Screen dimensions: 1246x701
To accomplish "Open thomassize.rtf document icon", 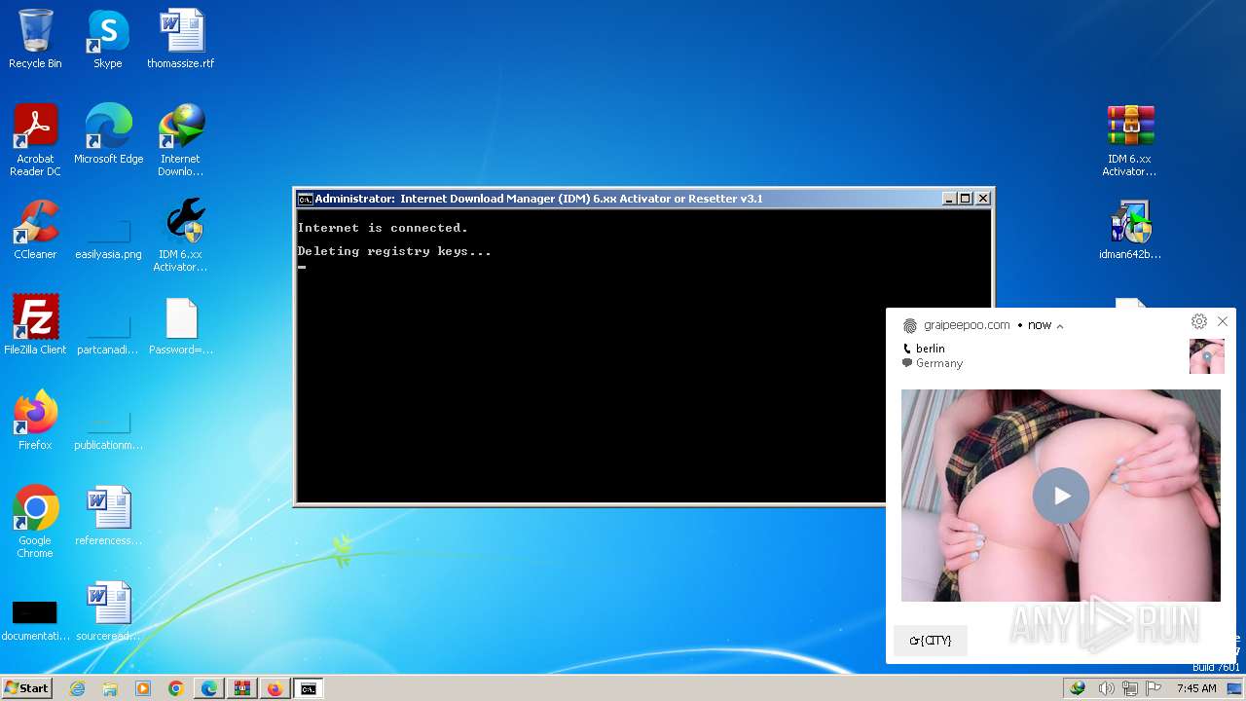I will 180,39.
